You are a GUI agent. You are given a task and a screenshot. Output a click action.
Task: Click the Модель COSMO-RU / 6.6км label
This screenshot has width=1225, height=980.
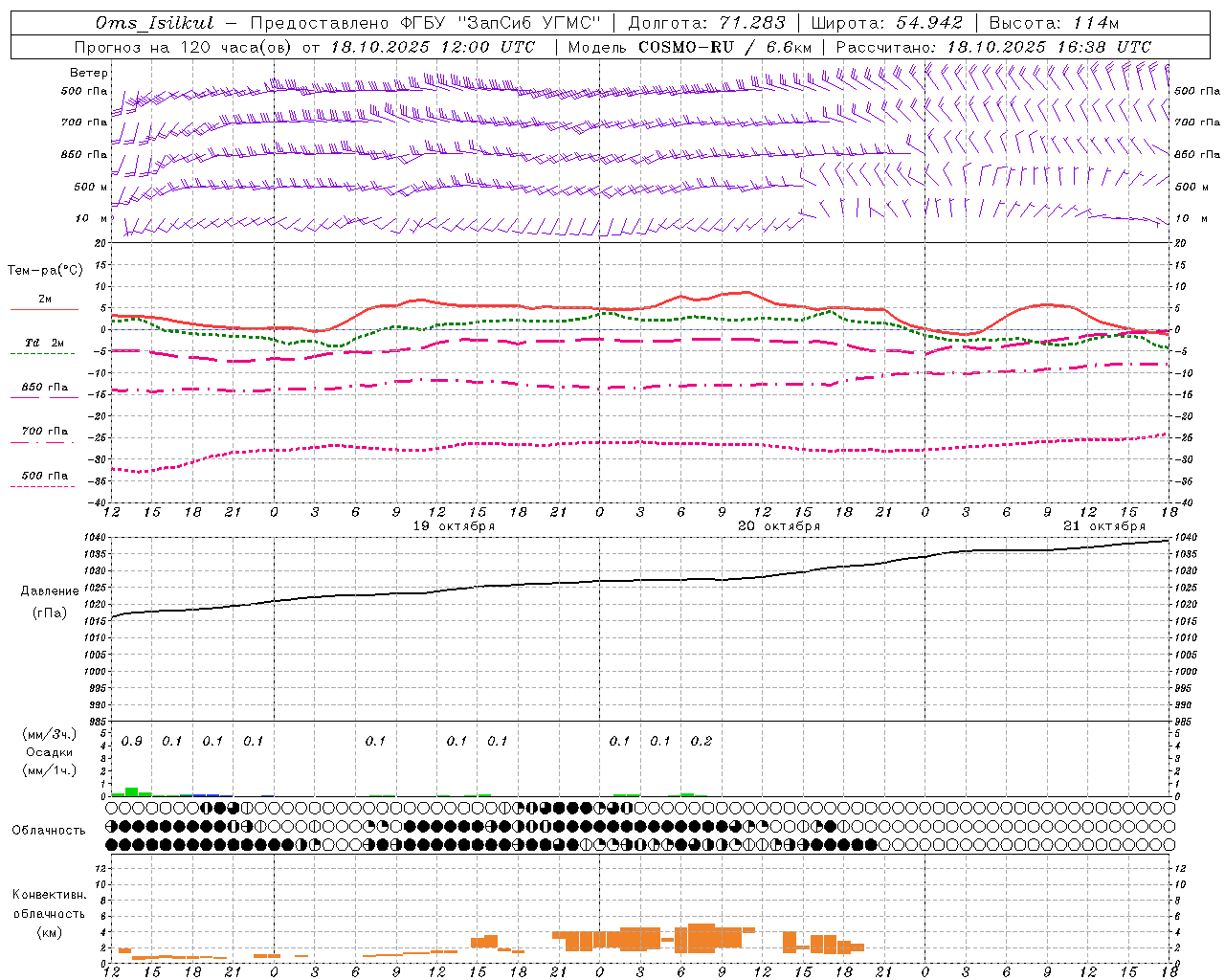[690, 47]
